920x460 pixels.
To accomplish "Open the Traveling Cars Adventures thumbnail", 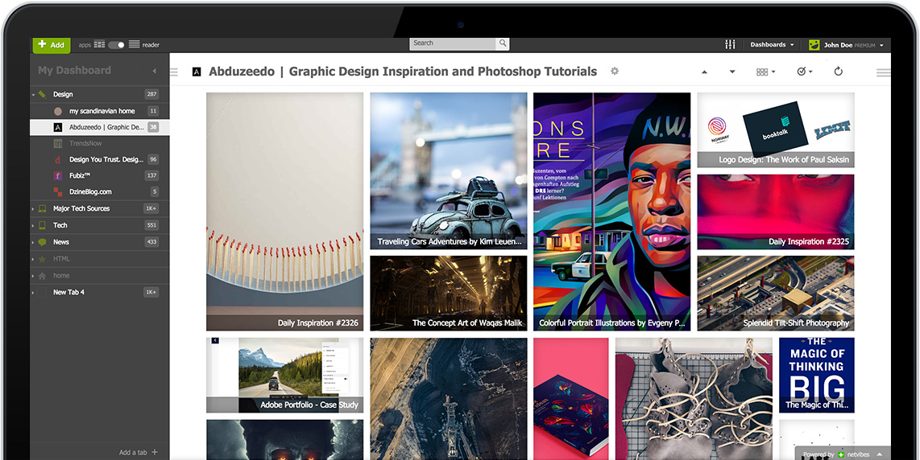I will (449, 171).
